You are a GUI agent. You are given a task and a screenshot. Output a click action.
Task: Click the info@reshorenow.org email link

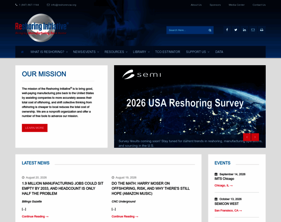tap(64, 5)
